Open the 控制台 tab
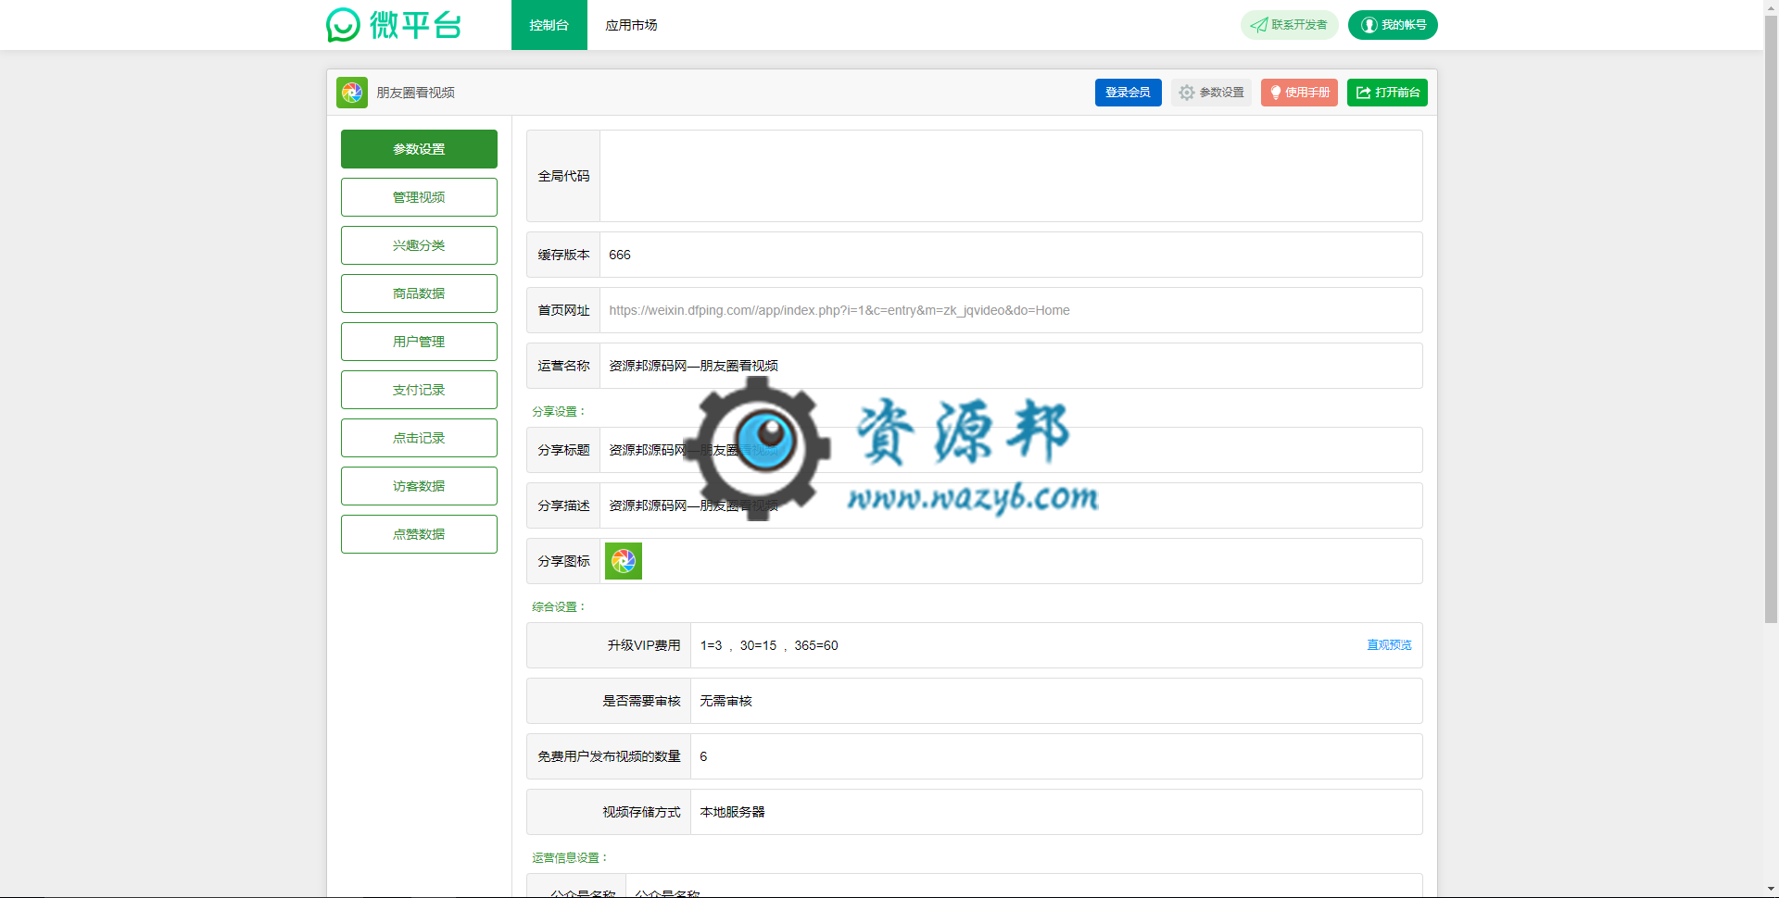This screenshot has height=898, width=1779. click(549, 25)
